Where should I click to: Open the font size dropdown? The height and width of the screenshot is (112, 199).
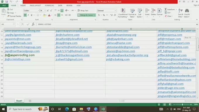point(45,10)
